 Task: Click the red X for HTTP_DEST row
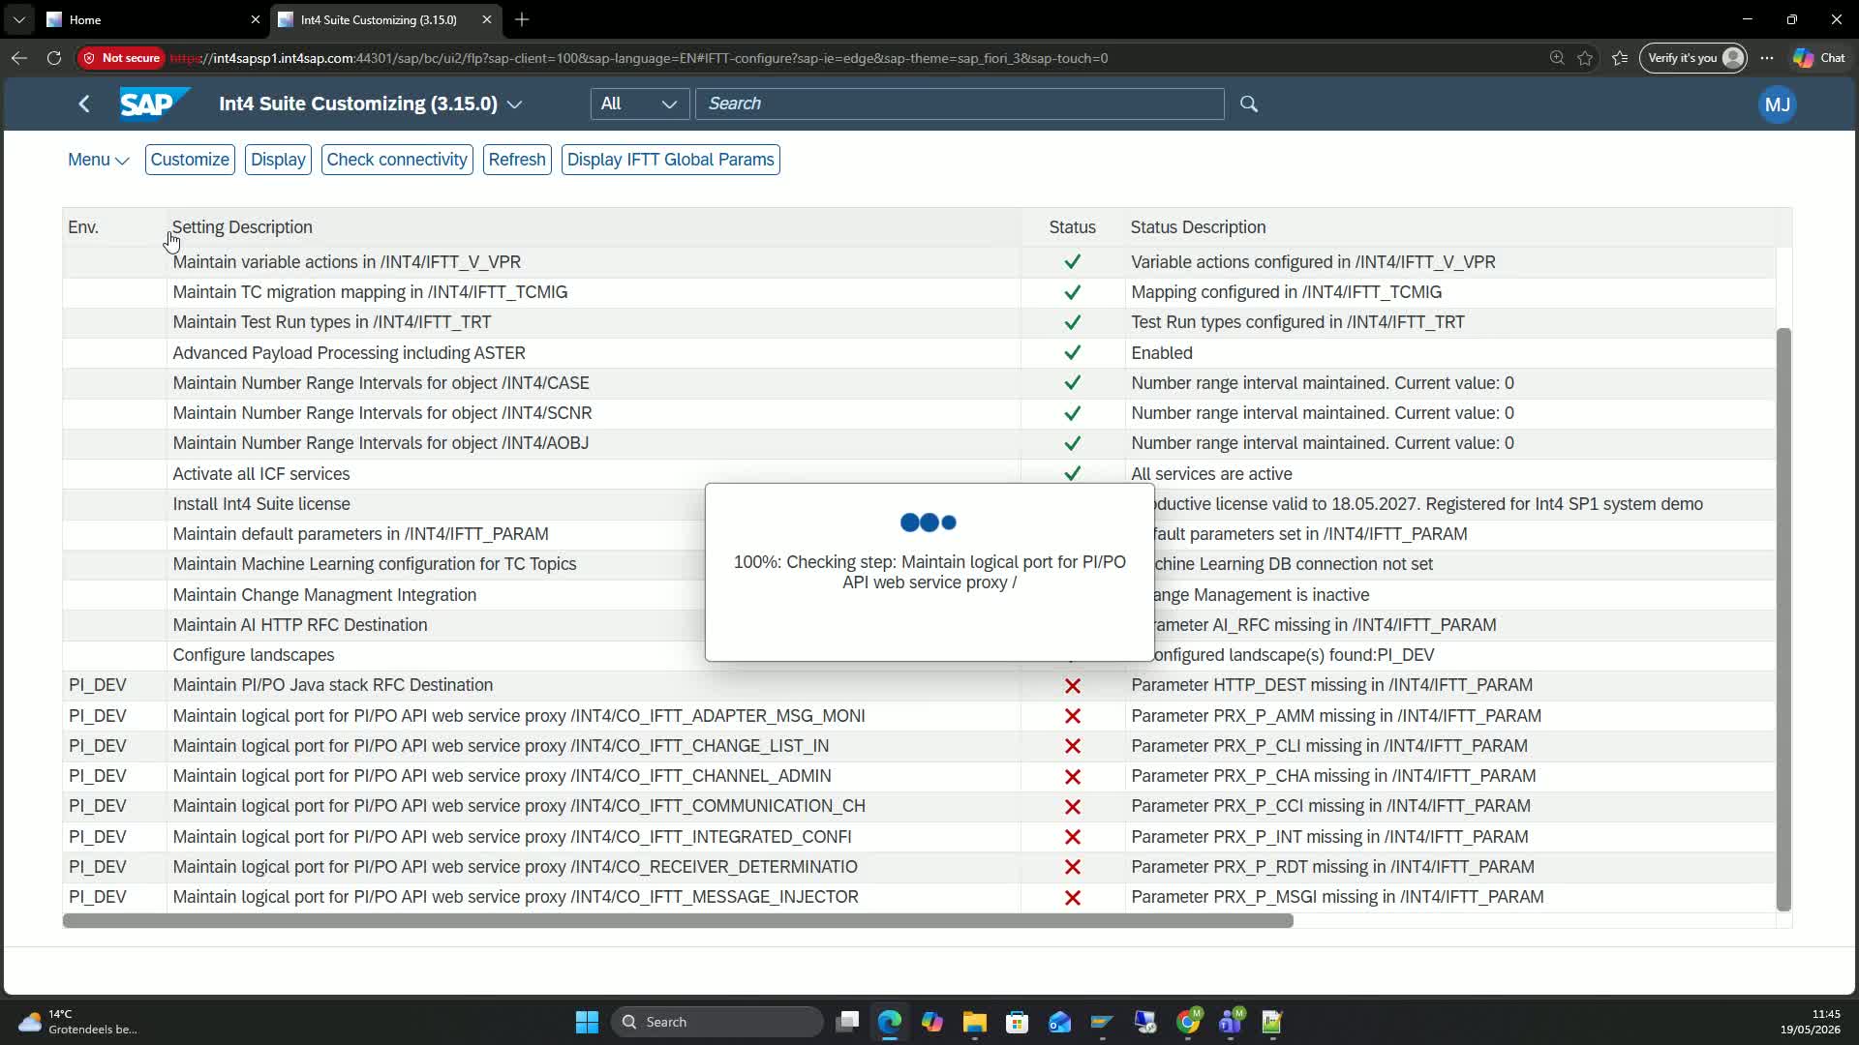point(1072,686)
